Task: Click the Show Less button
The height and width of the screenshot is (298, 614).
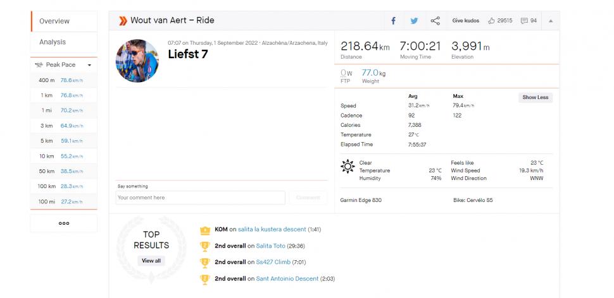Action: point(536,97)
